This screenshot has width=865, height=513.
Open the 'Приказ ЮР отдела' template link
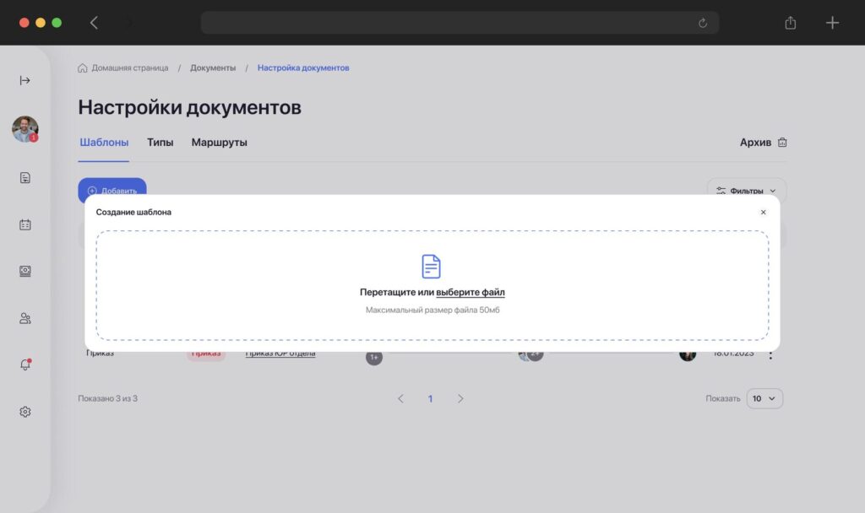click(x=280, y=354)
